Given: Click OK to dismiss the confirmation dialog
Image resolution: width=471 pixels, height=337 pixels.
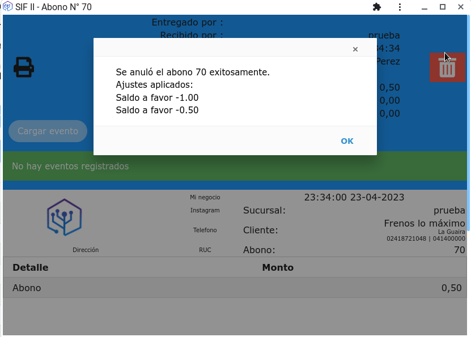Looking at the screenshot, I should [x=347, y=141].
